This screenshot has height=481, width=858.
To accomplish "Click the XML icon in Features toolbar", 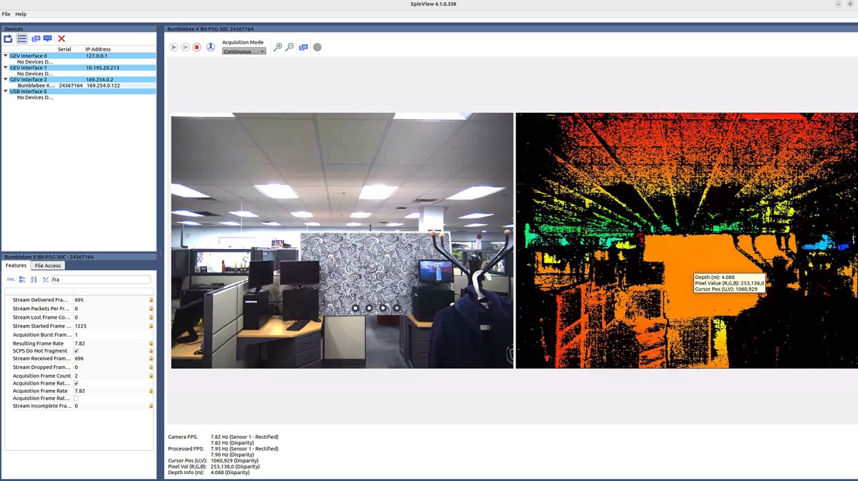I will coord(11,280).
